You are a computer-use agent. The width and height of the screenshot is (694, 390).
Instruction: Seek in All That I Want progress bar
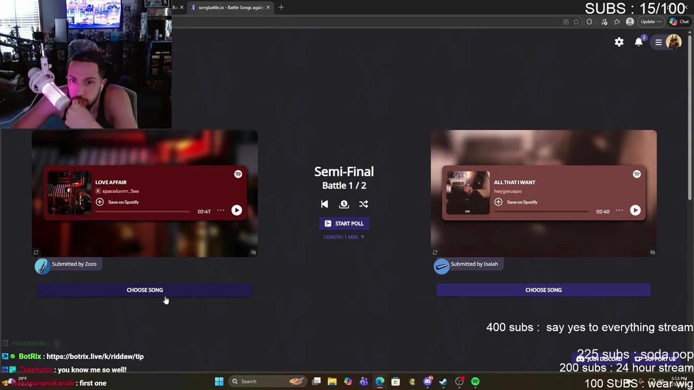[541, 212]
